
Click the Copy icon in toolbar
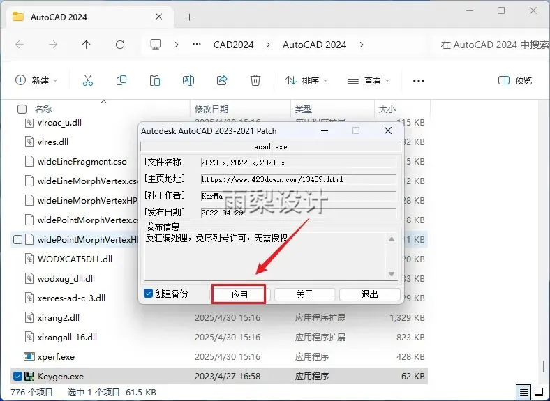[x=121, y=80]
